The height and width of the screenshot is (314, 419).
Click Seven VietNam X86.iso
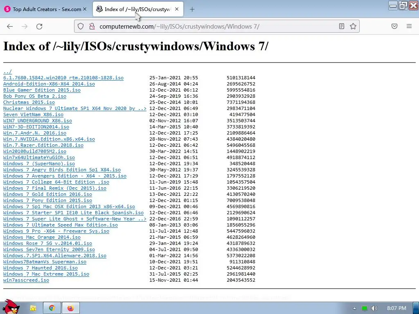pos(34,114)
